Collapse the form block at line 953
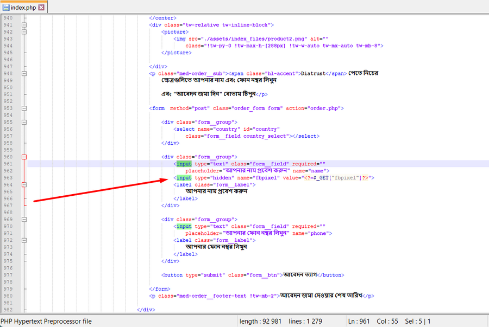Image resolution: width=489 pixels, height=327 pixels. point(24,108)
